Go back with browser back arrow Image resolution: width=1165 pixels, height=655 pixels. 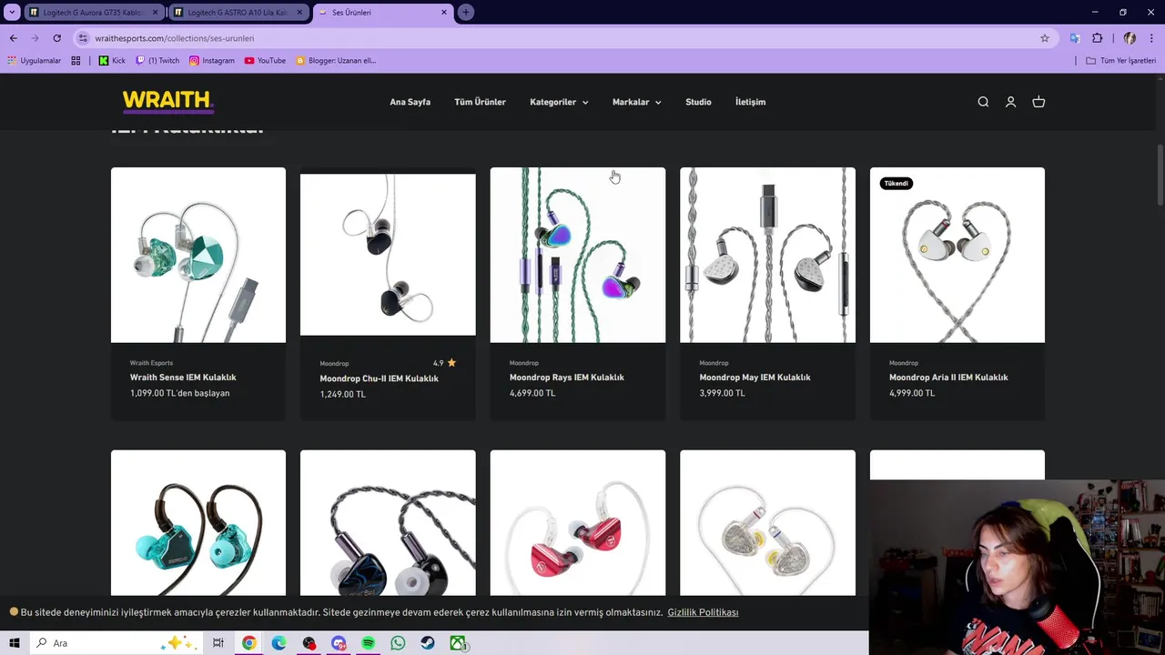tap(13, 38)
